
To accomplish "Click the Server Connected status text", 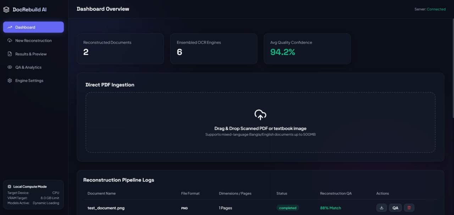I will pyautogui.click(x=430, y=9).
